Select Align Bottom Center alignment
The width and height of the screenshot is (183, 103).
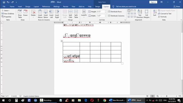(x=132, y=17)
